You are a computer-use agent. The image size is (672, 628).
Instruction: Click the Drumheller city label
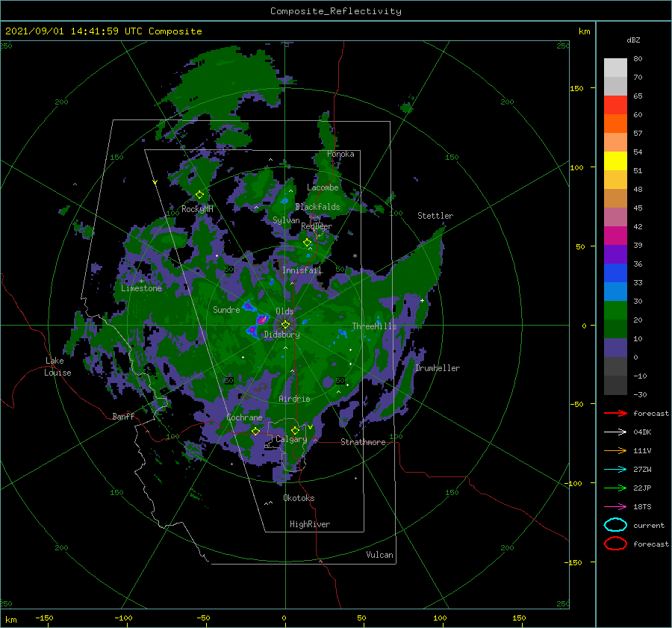pos(438,368)
